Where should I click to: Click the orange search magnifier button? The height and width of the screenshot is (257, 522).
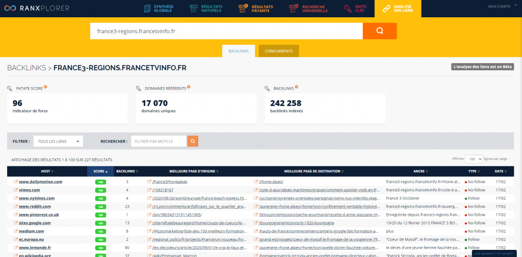(380, 31)
